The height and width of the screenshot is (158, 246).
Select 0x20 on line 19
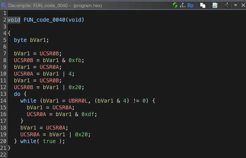81,135
